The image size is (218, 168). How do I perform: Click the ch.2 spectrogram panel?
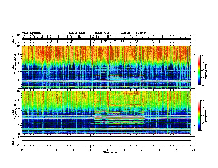point(106,113)
